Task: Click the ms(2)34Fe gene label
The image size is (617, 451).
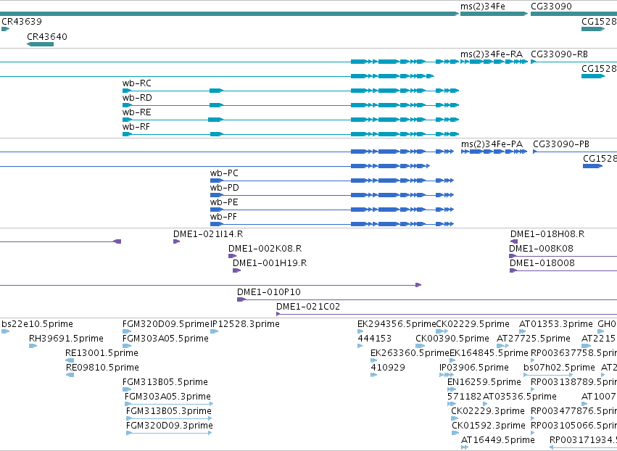Action: pos(482,7)
